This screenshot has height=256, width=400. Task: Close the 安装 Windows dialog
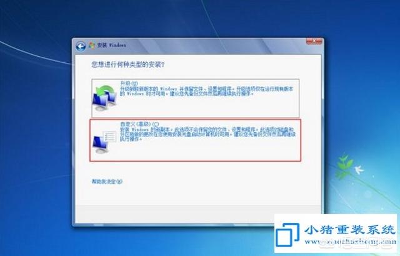click(314, 40)
